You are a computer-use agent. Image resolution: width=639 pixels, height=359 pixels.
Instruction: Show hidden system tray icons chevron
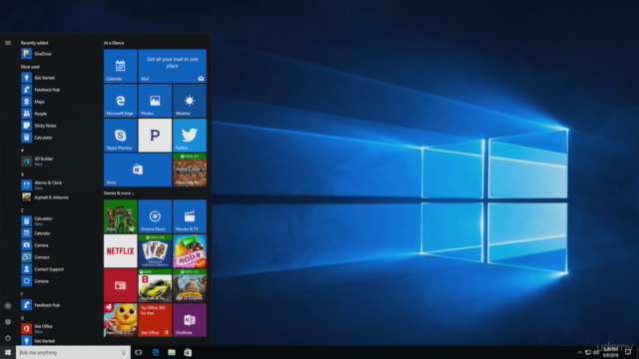point(579,352)
